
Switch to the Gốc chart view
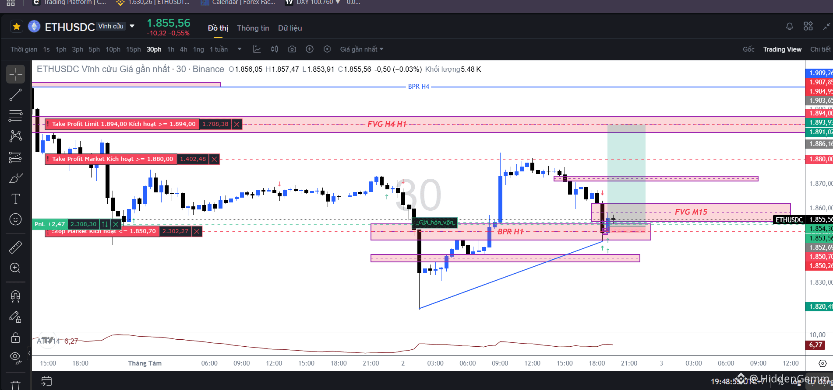(x=748, y=49)
